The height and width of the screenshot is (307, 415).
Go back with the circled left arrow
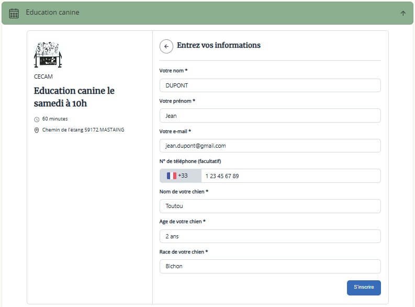(x=166, y=46)
